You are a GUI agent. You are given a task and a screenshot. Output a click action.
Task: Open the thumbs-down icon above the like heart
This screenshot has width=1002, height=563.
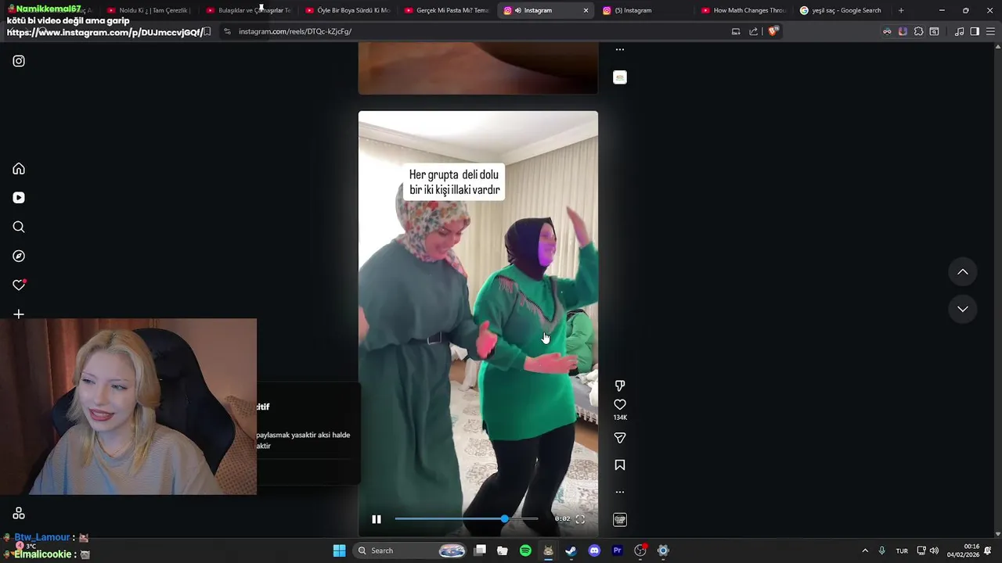tap(620, 385)
